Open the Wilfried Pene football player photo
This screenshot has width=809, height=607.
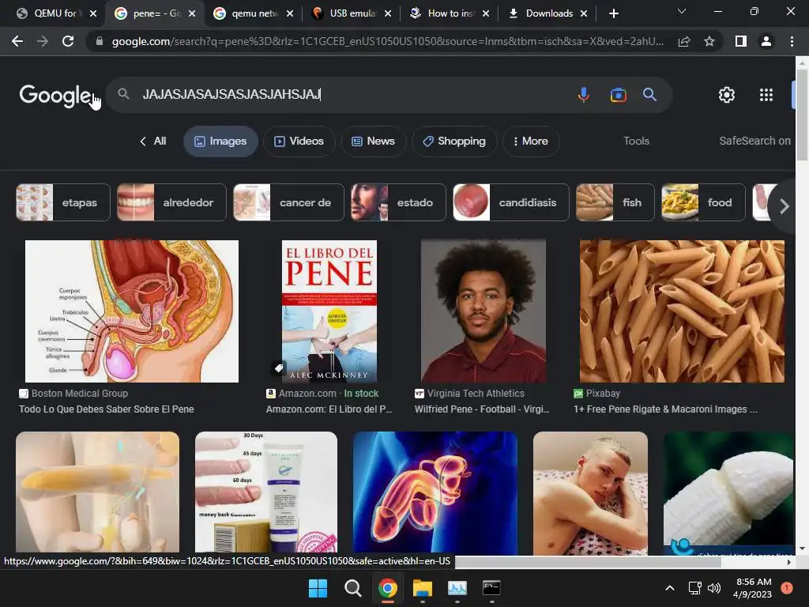pos(484,311)
